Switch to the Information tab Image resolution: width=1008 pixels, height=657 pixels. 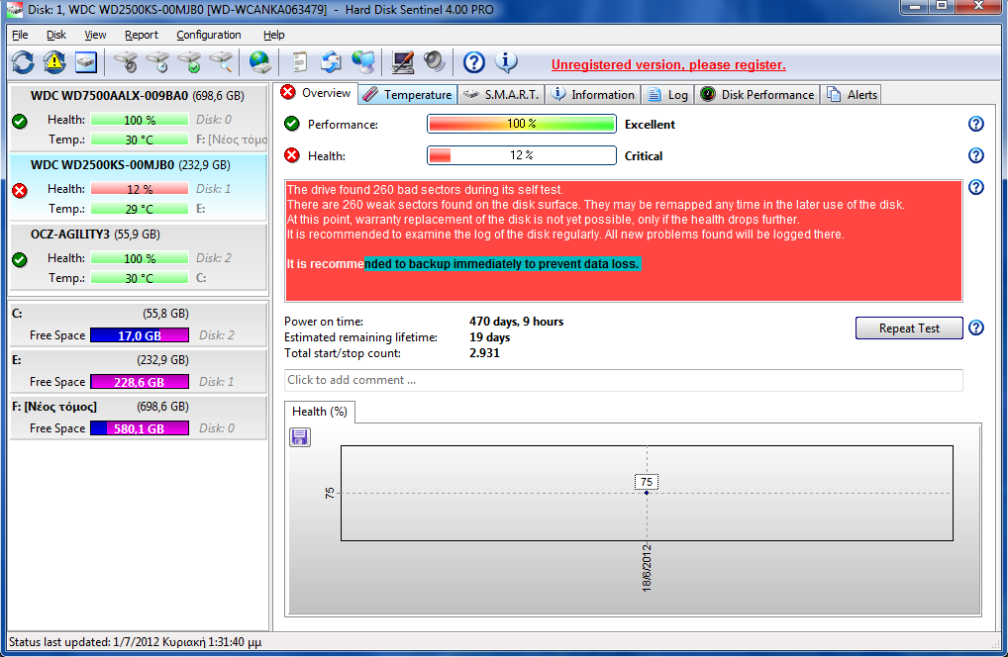point(593,94)
